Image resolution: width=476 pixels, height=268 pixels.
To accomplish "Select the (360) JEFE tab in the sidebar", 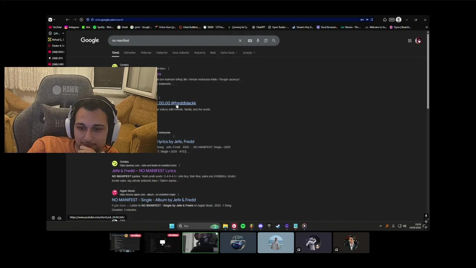I will 56,58.
